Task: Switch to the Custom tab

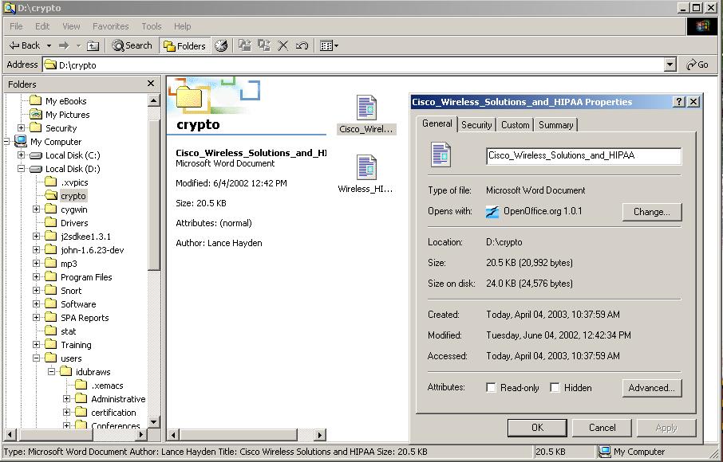Action: 515,125
